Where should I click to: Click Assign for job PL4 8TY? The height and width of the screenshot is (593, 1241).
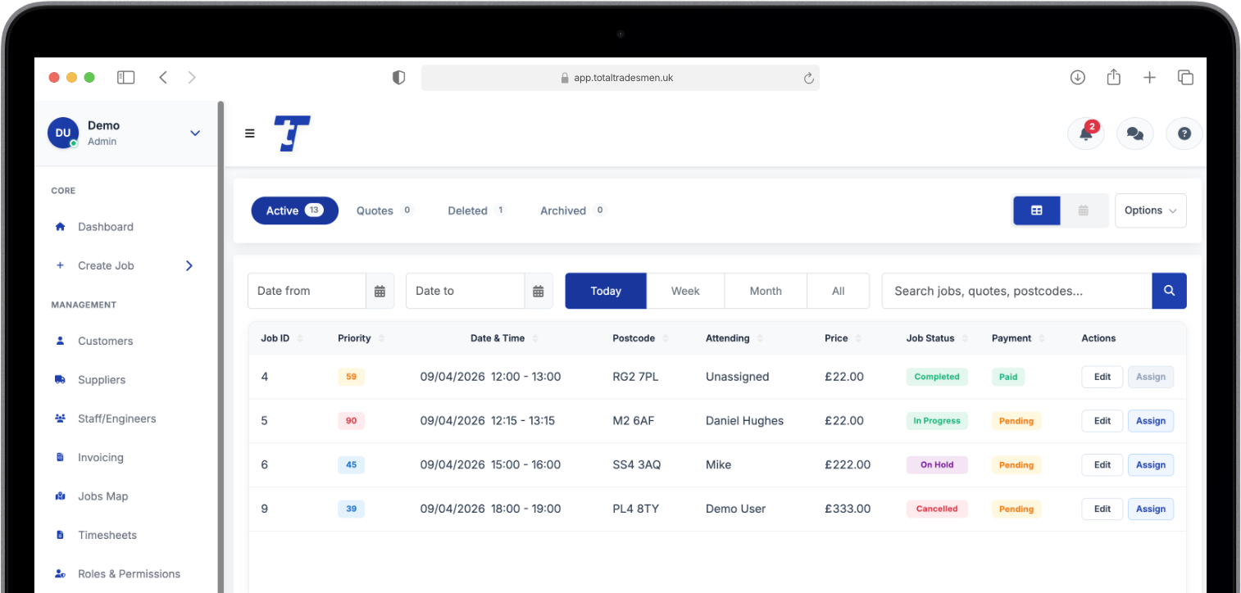click(1150, 509)
